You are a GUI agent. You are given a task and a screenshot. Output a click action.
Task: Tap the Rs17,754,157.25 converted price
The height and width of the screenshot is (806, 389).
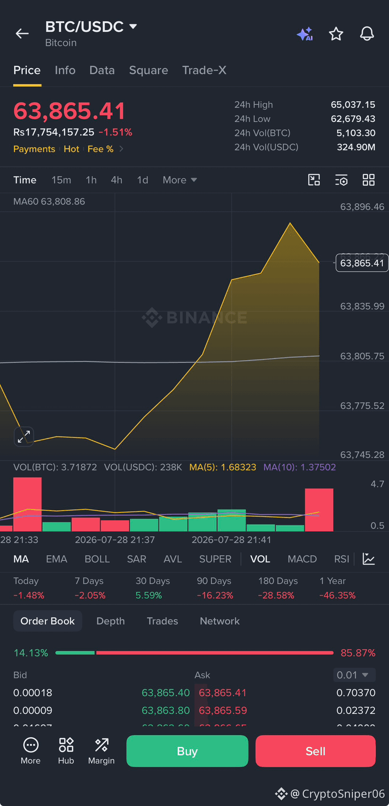(54, 132)
